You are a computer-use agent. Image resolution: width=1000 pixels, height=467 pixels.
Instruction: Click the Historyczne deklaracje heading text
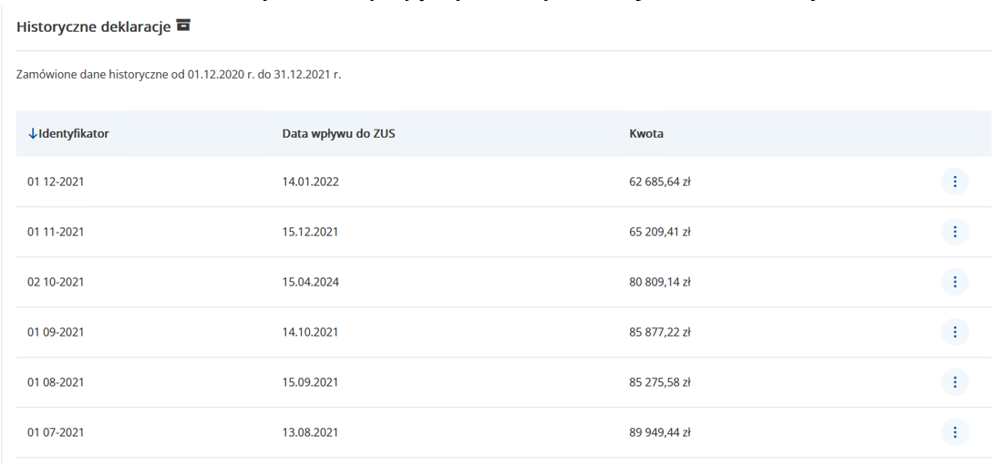[x=93, y=26]
